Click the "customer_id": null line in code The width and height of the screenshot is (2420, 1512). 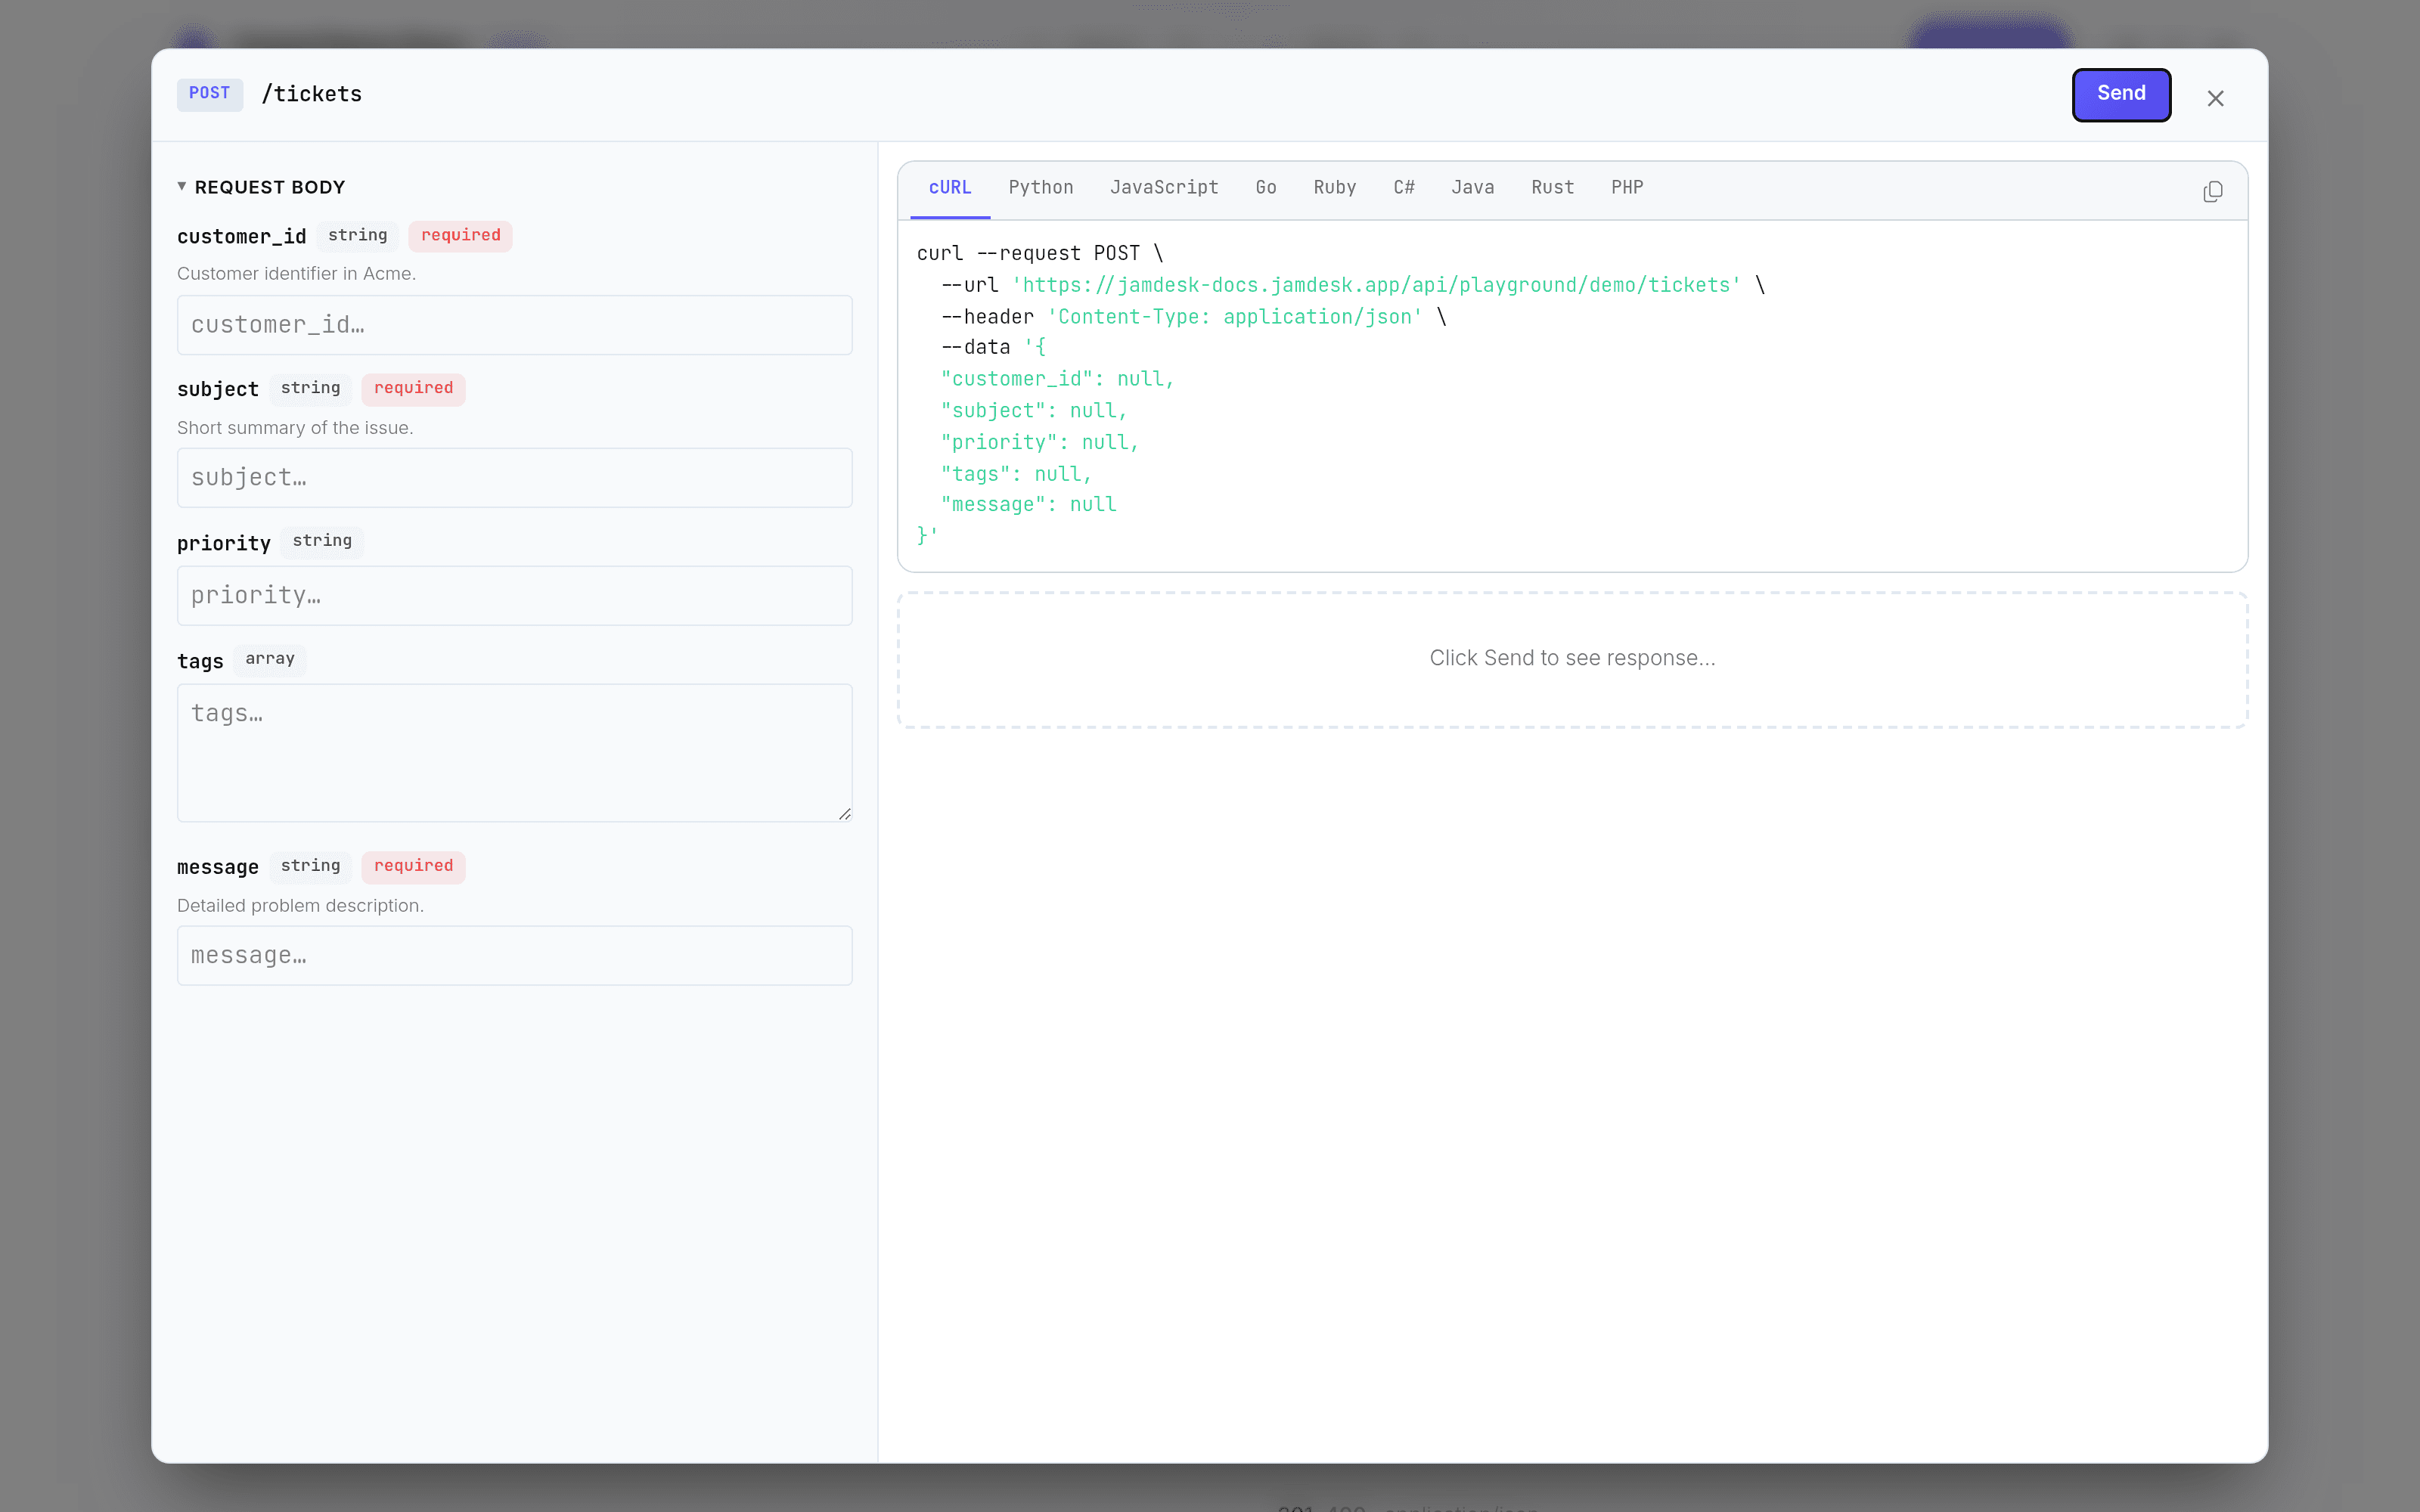click(1057, 379)
